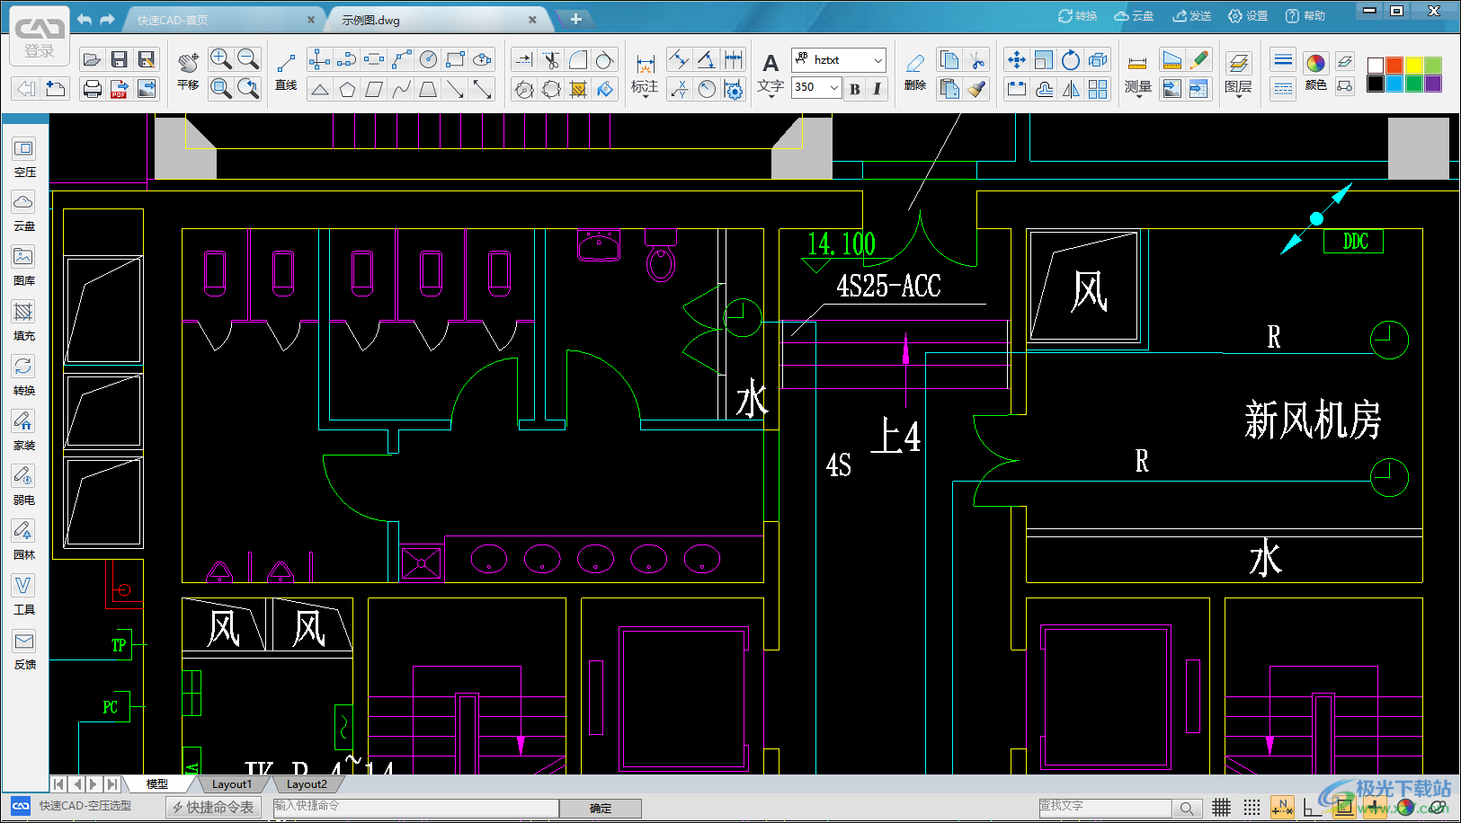The width and height of the screenshot is (1461, 823).
Task: Open 云盘 cloud disk from title bar
Action: (1134, 16)
